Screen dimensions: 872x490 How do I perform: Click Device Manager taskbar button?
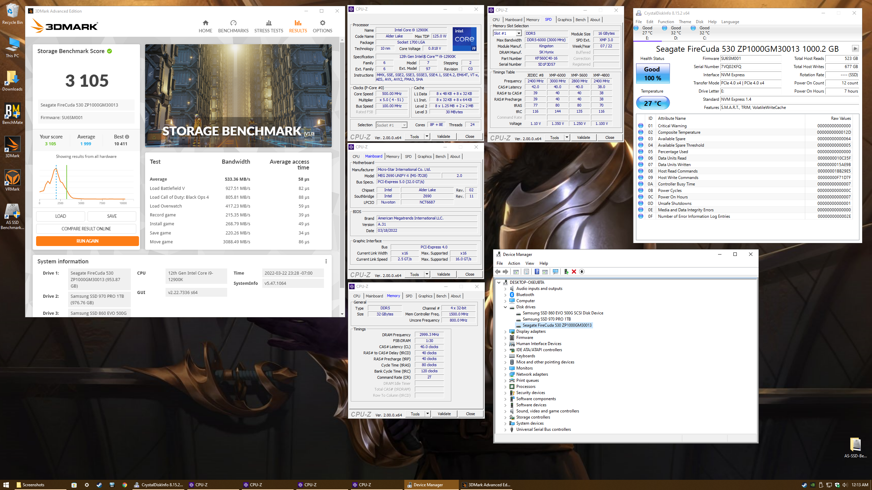(x=431, y=485)
